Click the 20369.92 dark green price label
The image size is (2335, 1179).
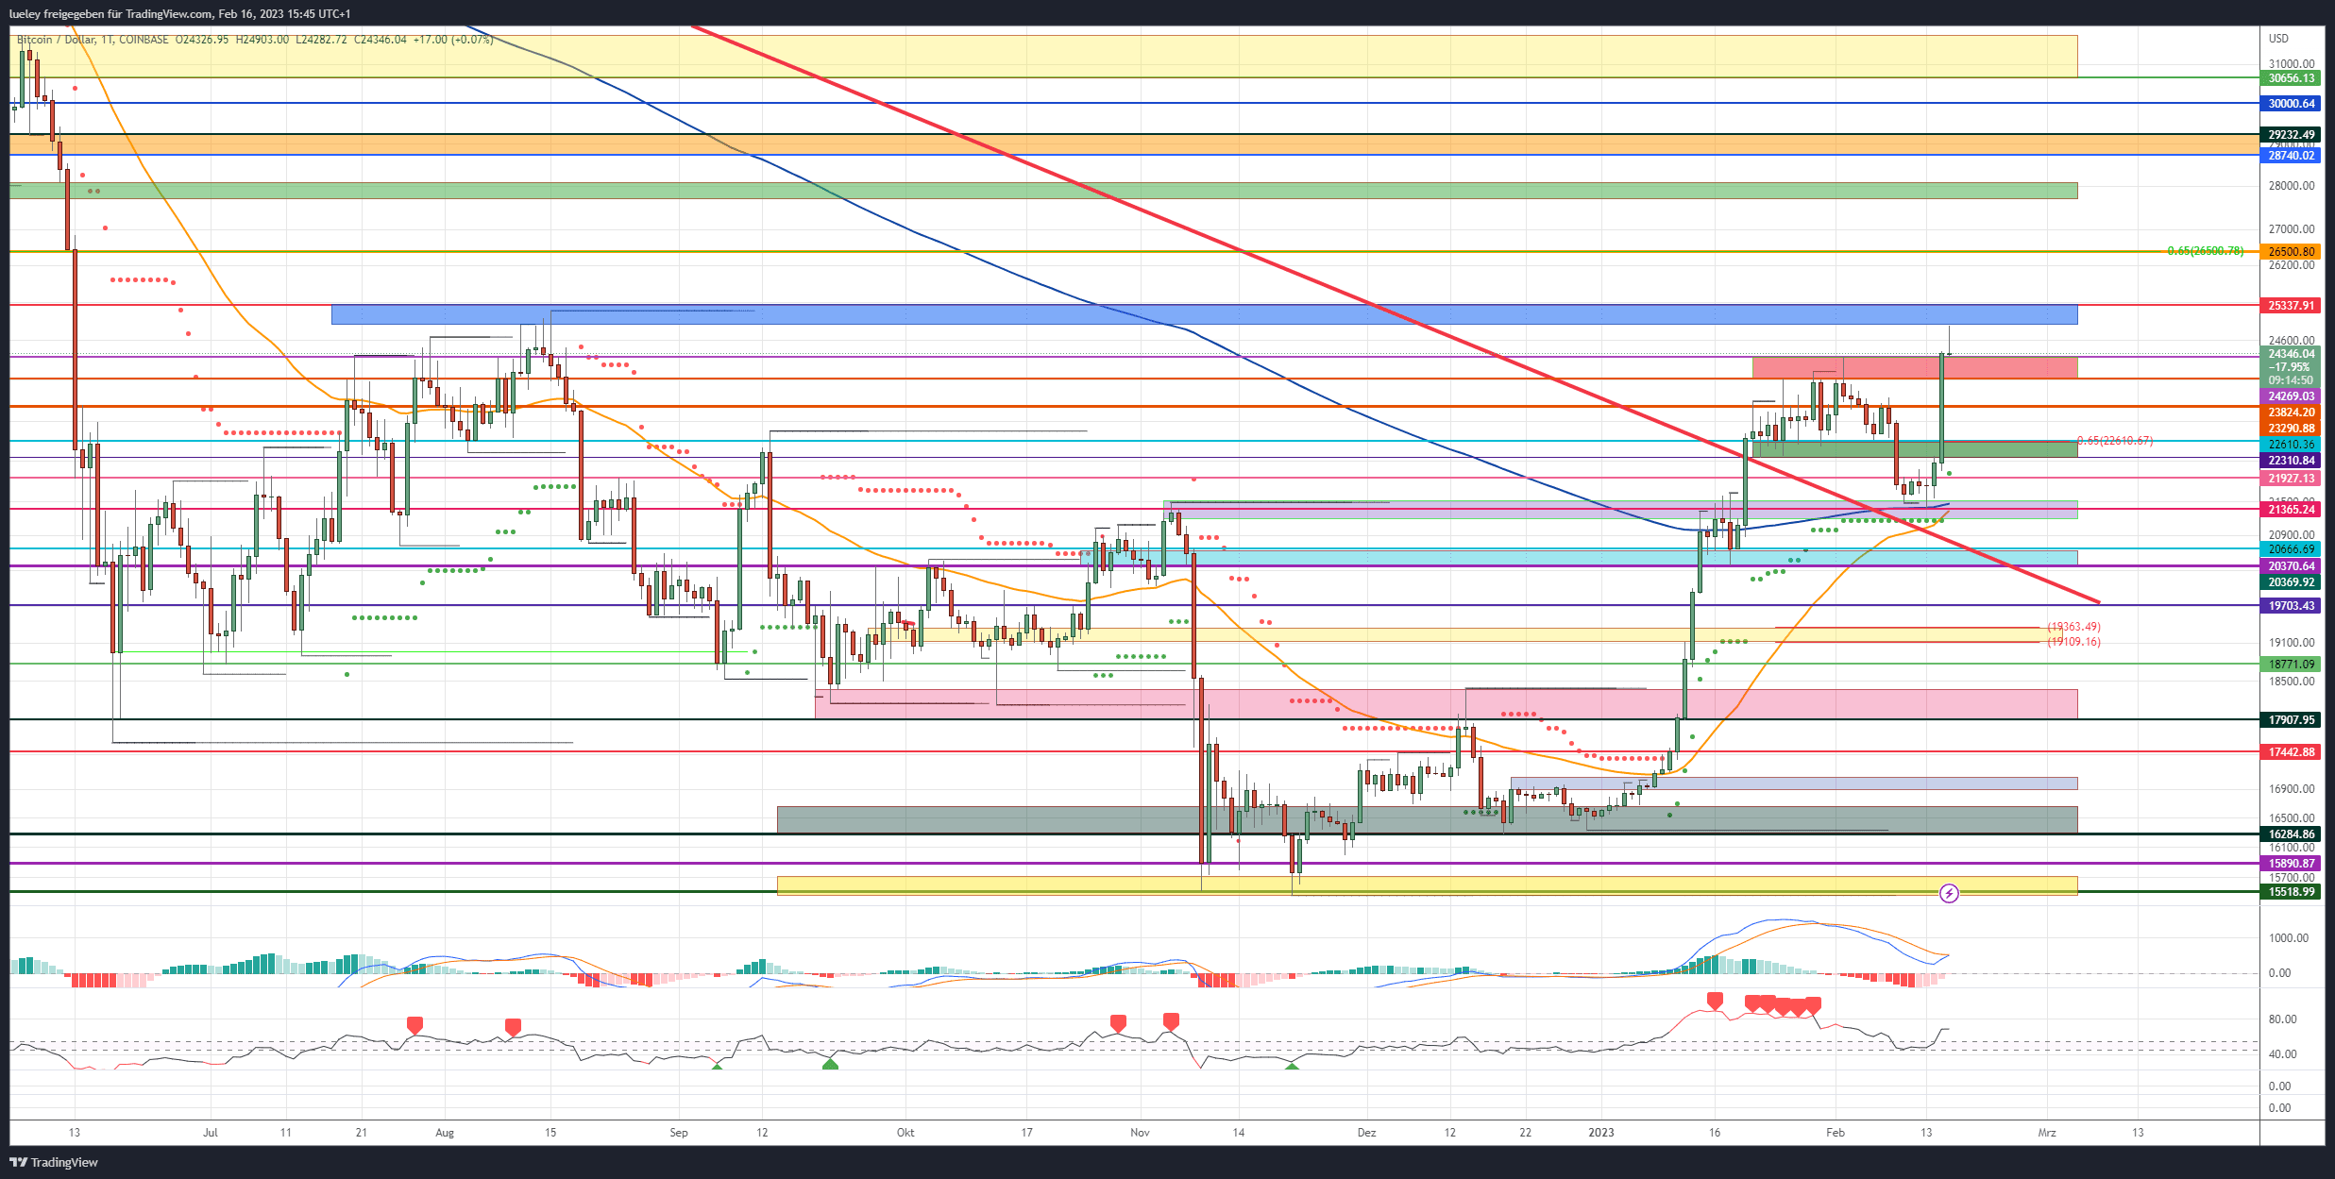(x=2289, y=582)
